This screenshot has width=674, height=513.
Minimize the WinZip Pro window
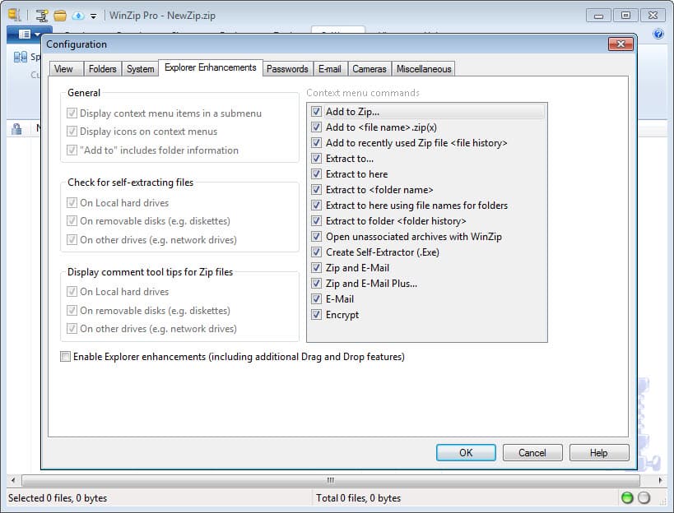599,16
